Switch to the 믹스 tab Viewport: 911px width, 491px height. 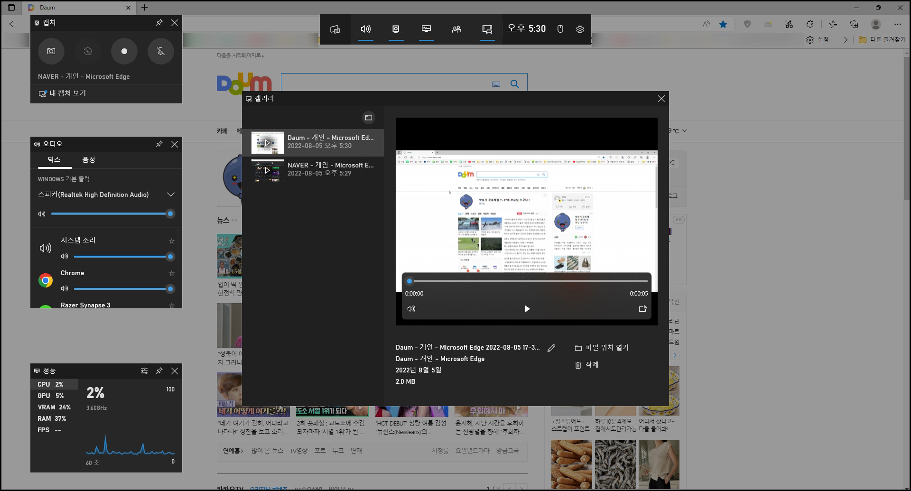(x=54, y=160)
